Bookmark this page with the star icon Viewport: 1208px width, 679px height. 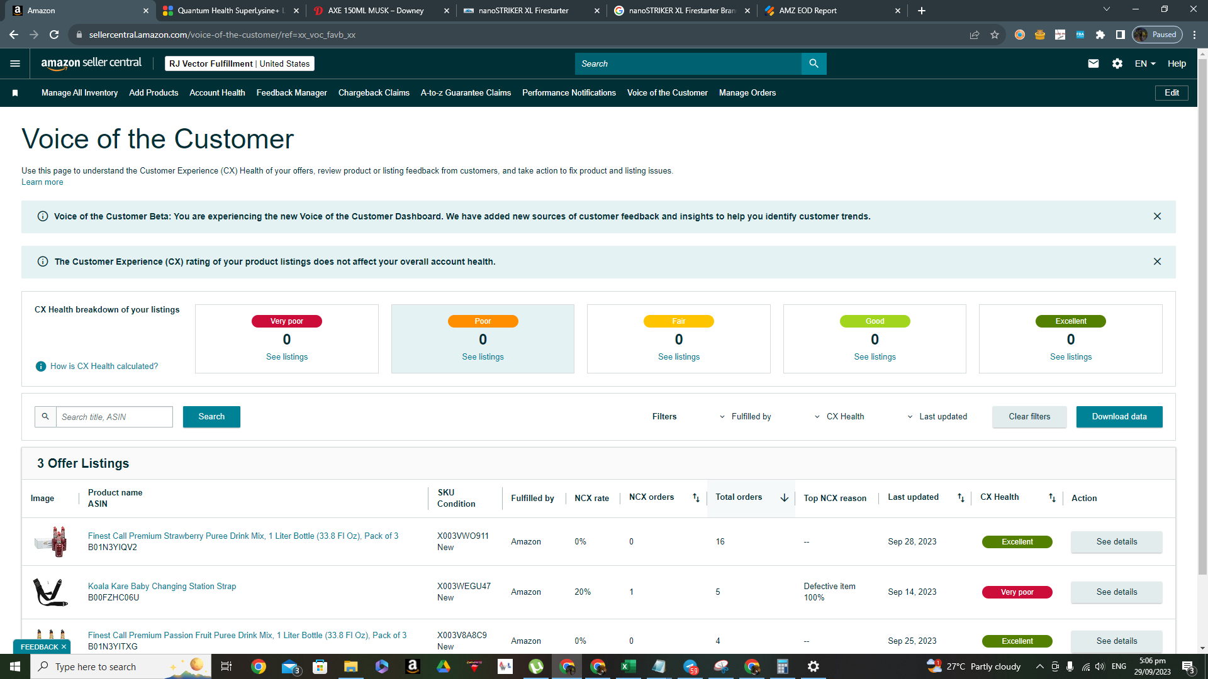pyautogui.click(x=995, y=35)
